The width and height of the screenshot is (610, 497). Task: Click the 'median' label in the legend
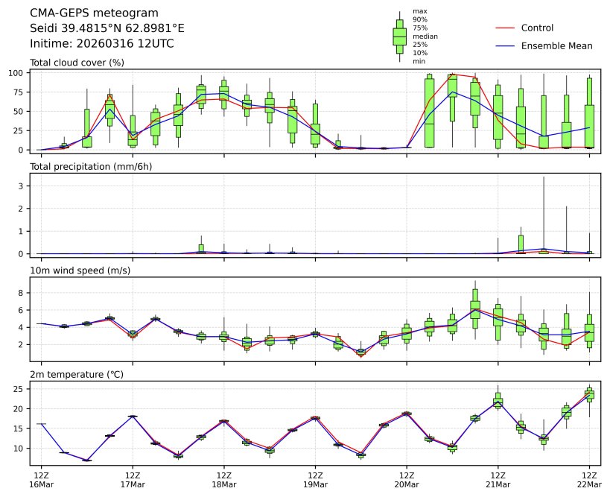(x=425, y=37)
